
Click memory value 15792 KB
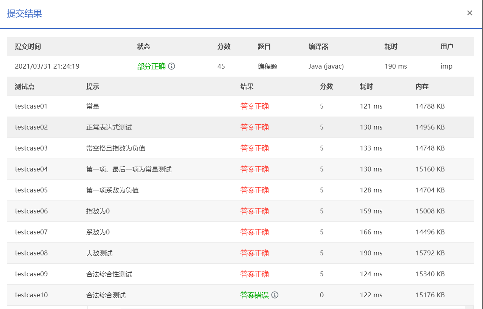430,253
